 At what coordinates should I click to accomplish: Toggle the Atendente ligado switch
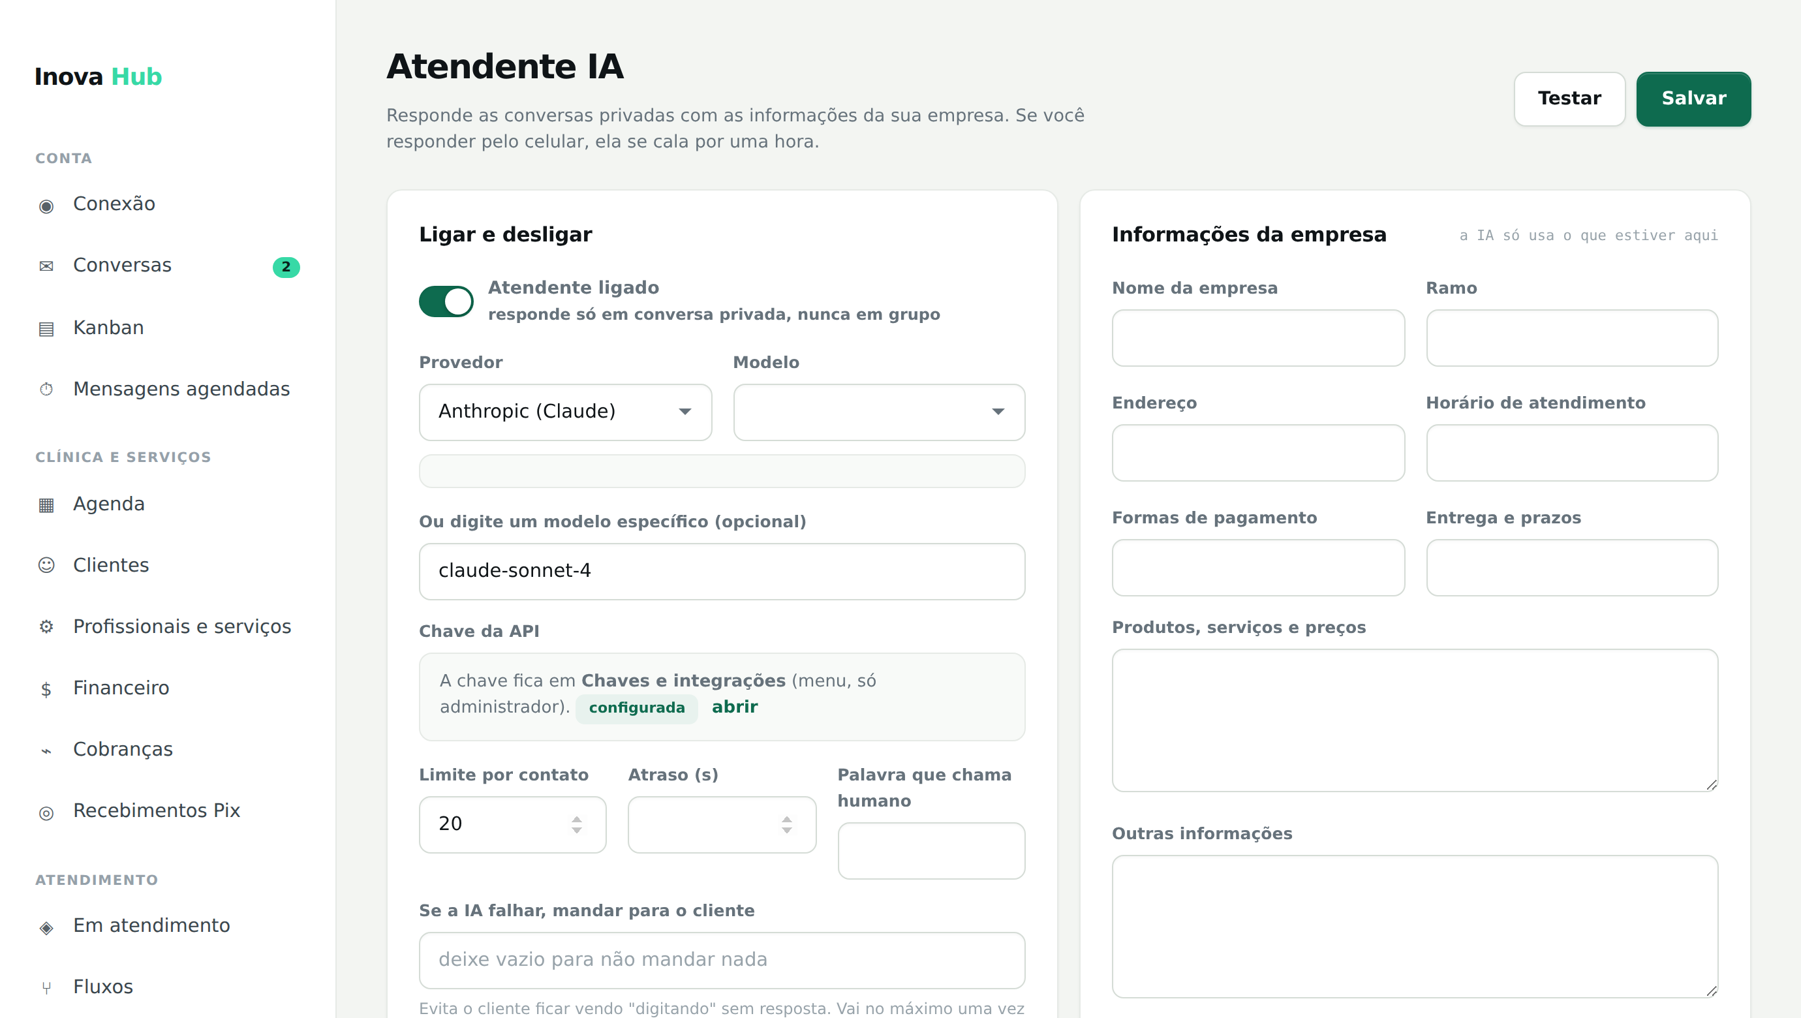(446, 301)
